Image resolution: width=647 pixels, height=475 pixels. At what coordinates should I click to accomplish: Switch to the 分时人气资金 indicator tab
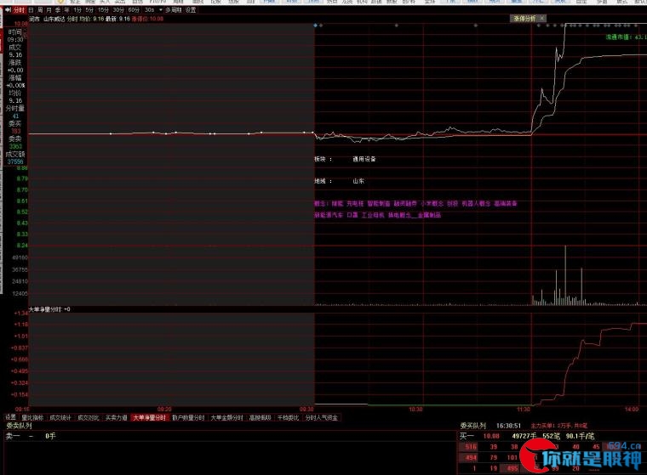322,418
